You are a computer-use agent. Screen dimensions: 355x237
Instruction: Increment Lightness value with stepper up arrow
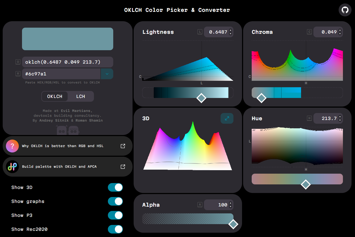pos(230,30)
